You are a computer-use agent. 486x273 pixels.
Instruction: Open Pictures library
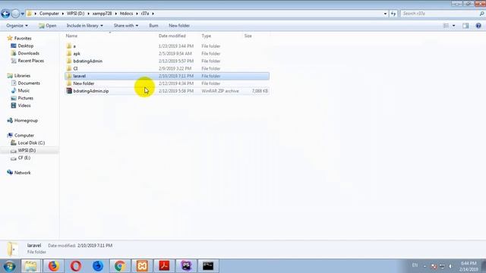tap(25, 98)
